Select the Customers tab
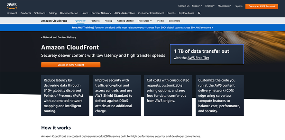Viewport: 285px width, 140px height. pyautogui.click(x=174, y=21)
